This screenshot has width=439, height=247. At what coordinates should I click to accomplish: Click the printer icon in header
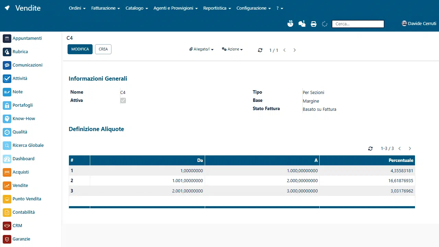[x=313, y=24]
